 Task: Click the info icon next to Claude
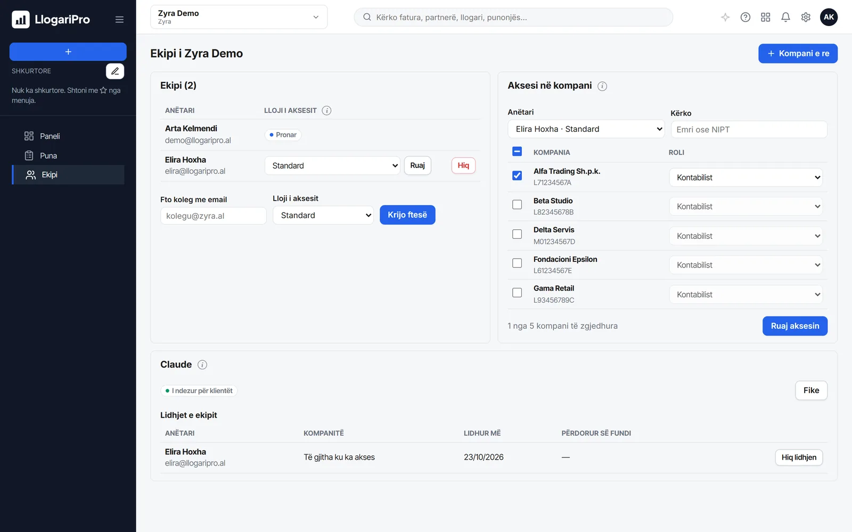coord(202,365)
